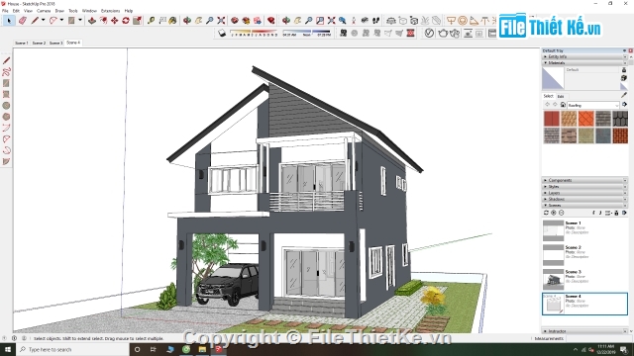
Task: Adjust the shadow month slider
Action: [254, 33]
